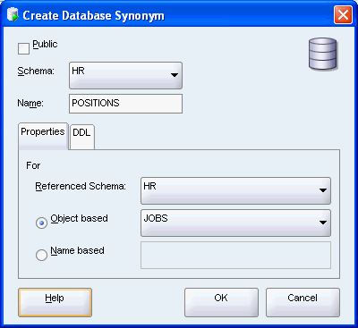358x328 pixels.
Task: Click the title bar database icon
Action: [x=13, y=15]
